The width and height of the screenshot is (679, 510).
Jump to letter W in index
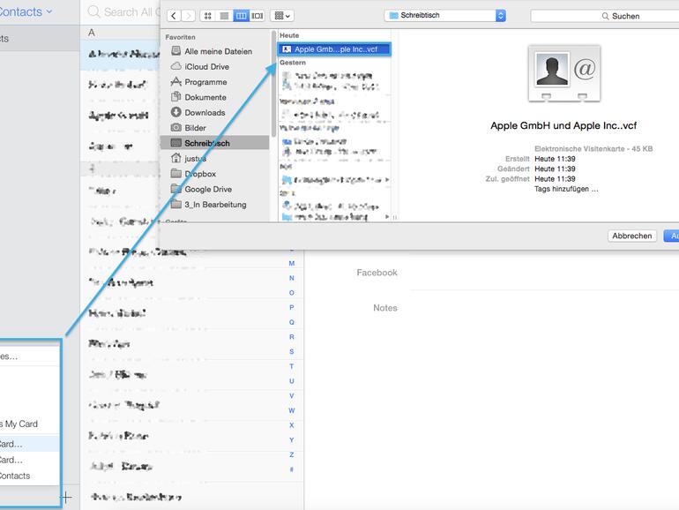[291, 411]
